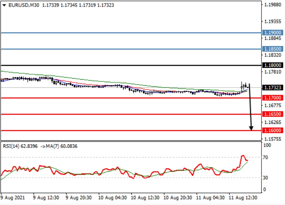Select the 1.17000 red price label

(x=273, y=98)
